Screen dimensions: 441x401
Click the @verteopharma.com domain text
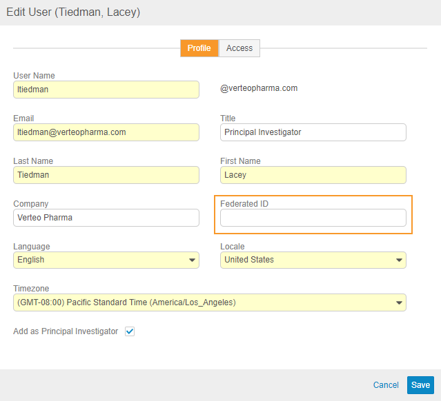coord(259,88)
